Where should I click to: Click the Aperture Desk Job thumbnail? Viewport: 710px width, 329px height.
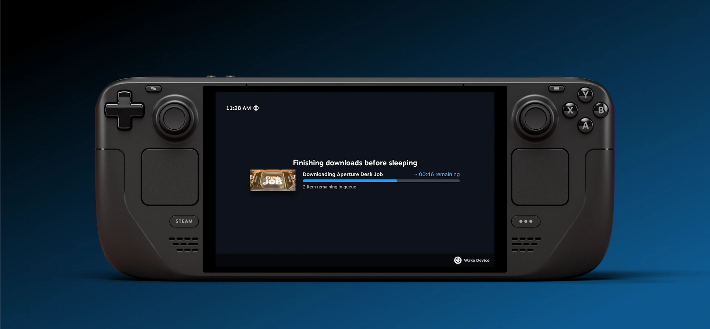[x=273, y=180]
